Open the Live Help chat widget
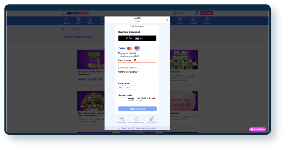Image resolution: width=284 pixels, height=148 pixels. 258,129
